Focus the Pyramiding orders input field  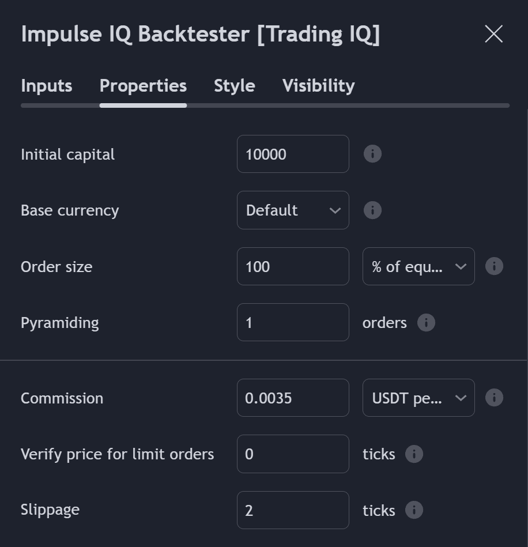[293, 322]
